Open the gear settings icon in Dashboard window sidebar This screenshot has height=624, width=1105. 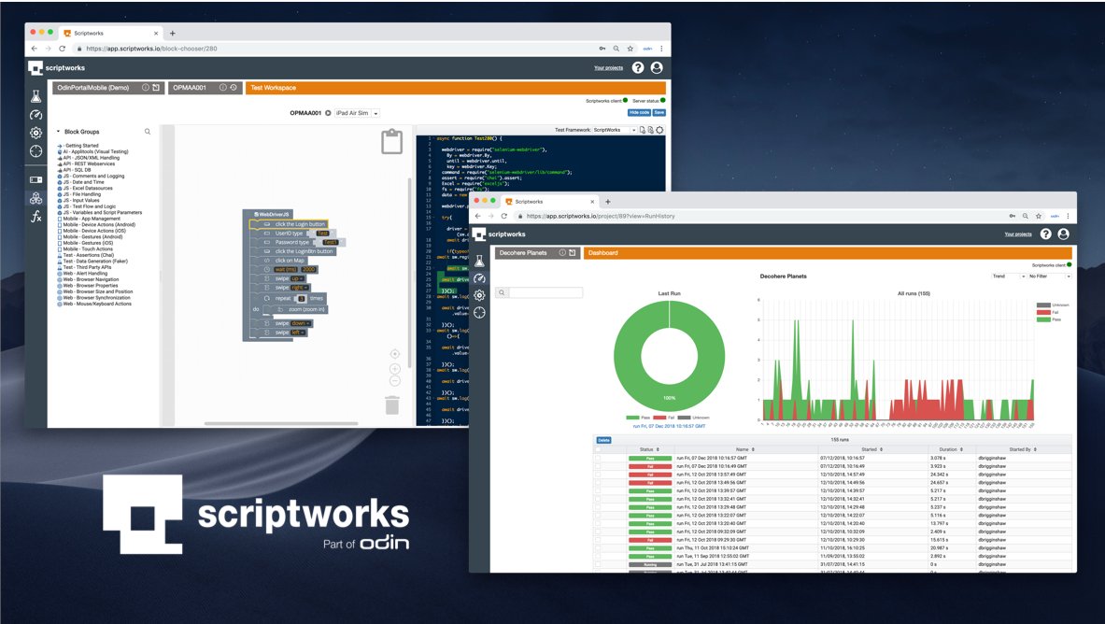pyautogui.click(x=480, y=295)
